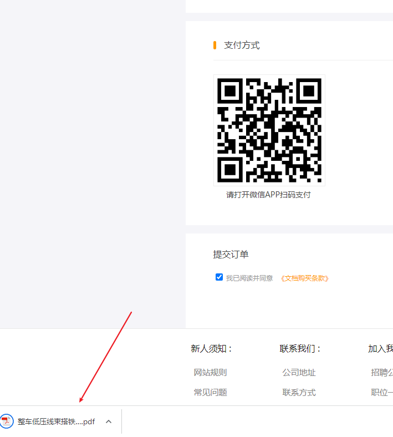Expand the download item options chevron
This screenshot has height=437, width=393.
(109, 421)
